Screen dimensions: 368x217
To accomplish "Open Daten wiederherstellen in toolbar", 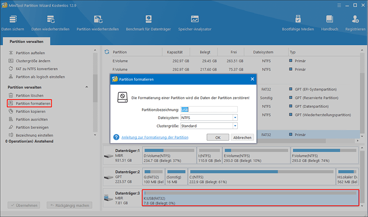I will (50, 23).
